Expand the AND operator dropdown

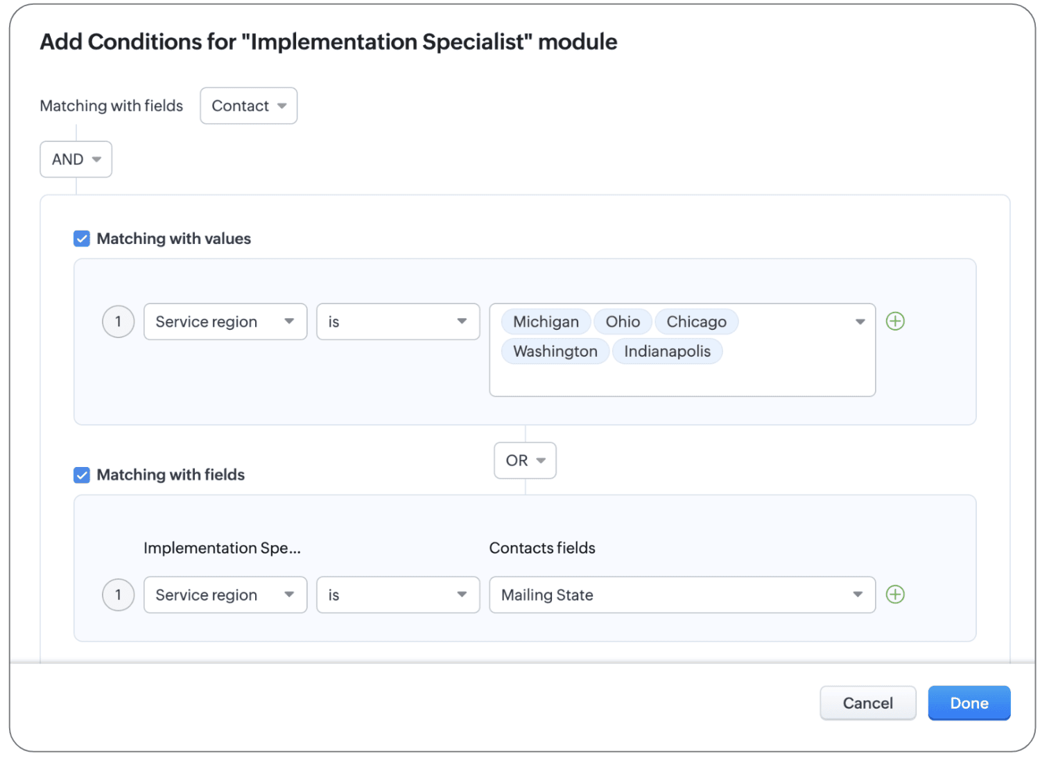point(76,159)
